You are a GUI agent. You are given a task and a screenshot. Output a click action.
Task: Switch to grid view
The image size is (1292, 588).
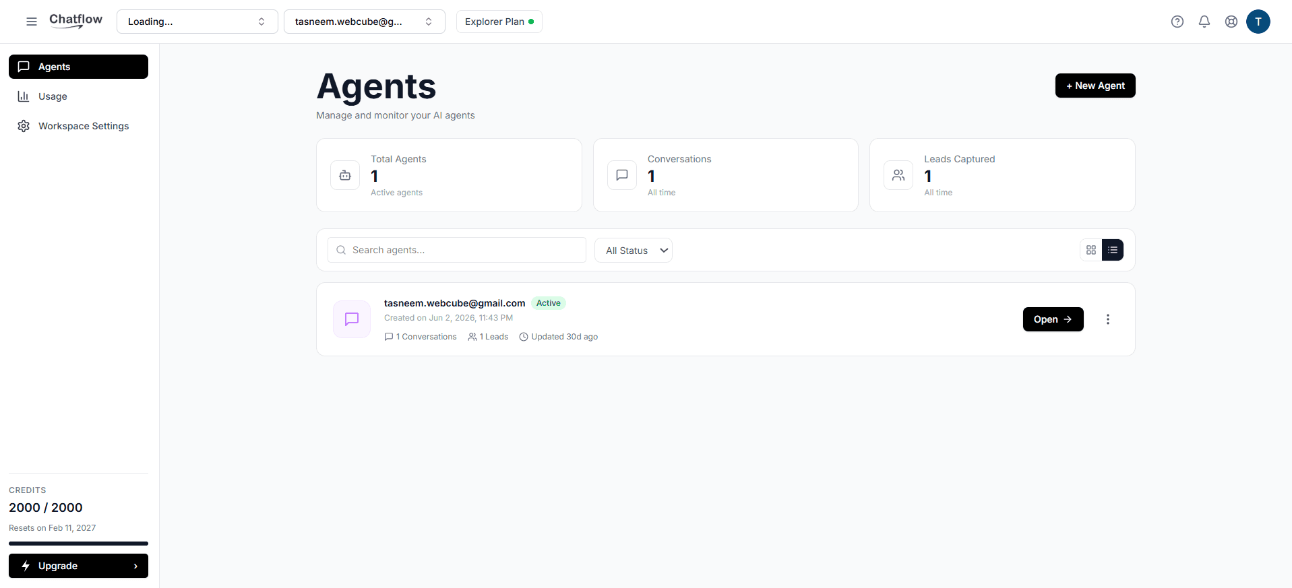coord(1091,250)
